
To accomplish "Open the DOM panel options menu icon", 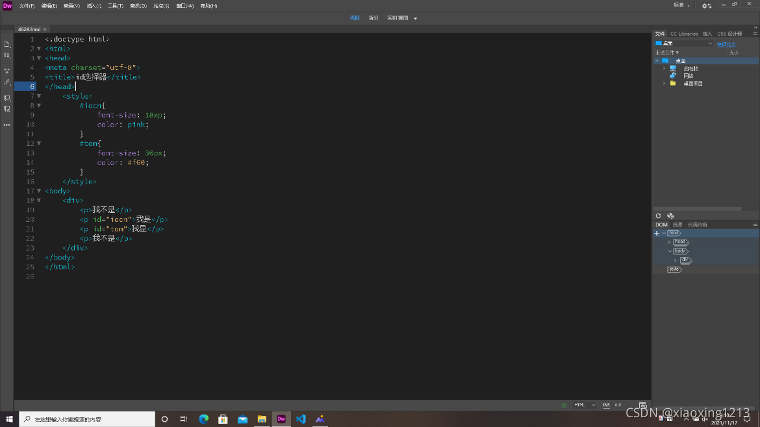I will pyautogui.click(x=755, y=225).
